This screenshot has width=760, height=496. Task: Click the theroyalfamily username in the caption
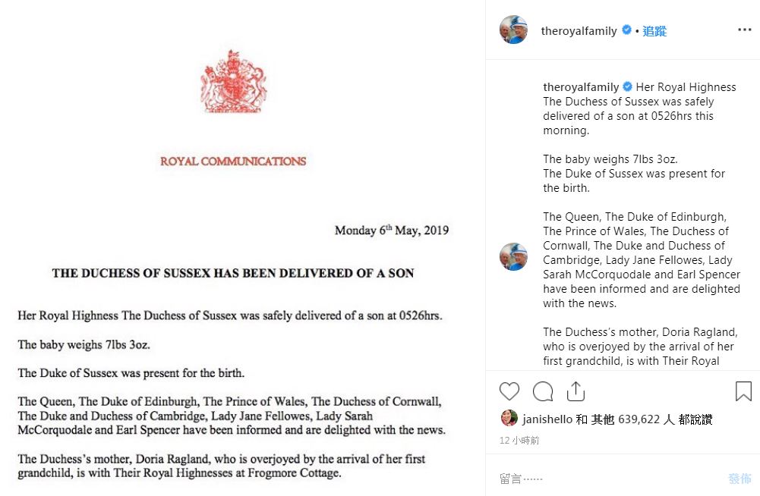pos(581,87)
